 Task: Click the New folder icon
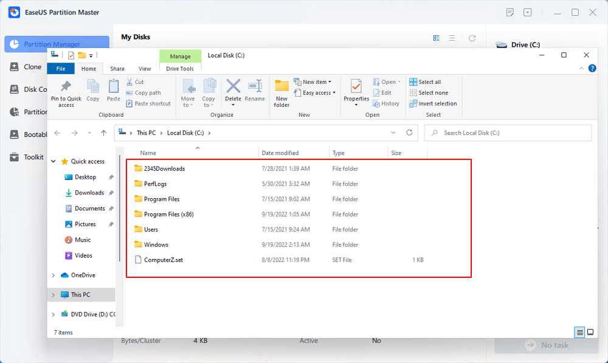(x=282, y=87)
